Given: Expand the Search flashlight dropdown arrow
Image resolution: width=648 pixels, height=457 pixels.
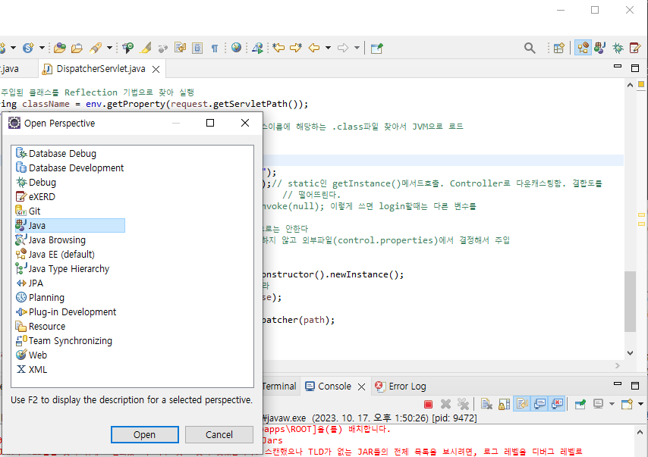Looking at the screenshot, I should (x=109, y=48).
